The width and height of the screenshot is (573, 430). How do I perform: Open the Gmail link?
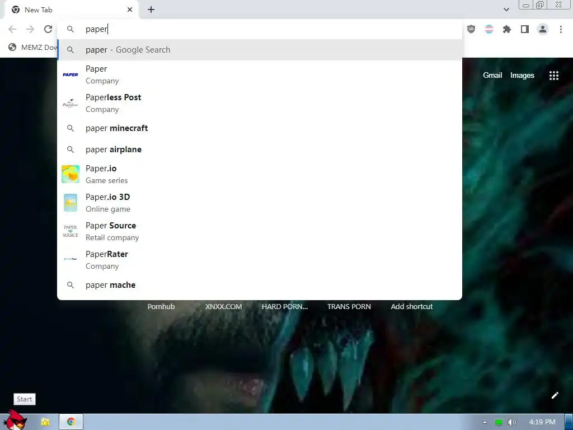point(492,76)
